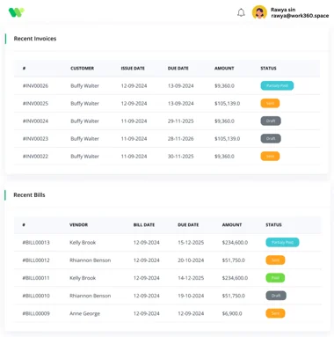Sort invoices by Amount column header
Screen dimensions: 334x337
224,69
